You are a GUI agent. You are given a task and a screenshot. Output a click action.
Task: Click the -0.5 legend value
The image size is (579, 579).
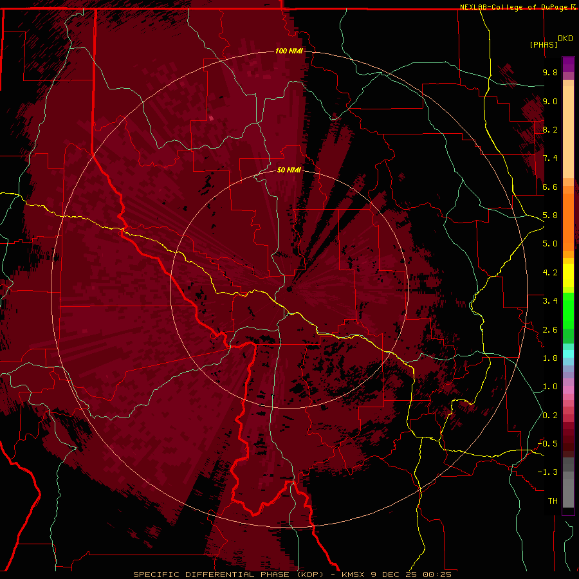548,444
